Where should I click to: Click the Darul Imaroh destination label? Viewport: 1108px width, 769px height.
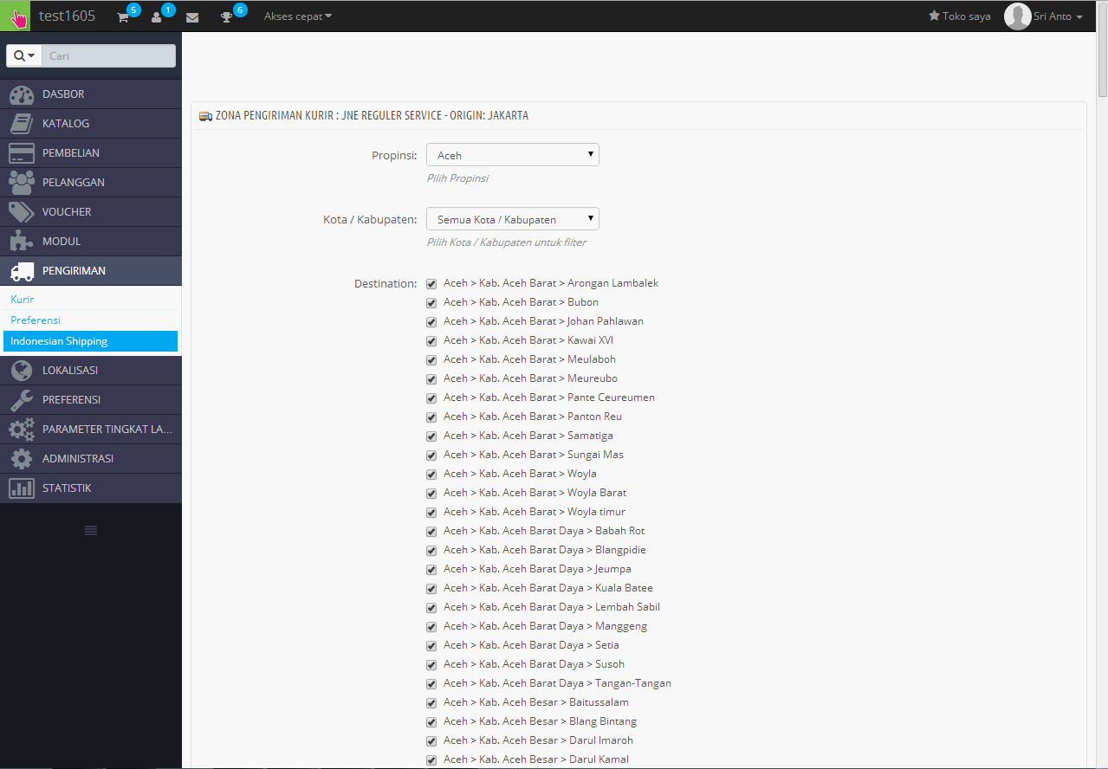(539, 740)
